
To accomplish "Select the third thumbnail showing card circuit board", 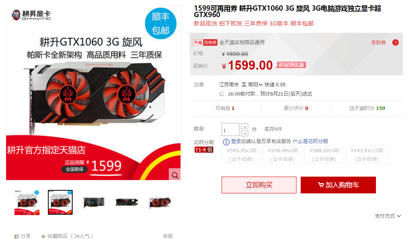I will pos(94,203).
